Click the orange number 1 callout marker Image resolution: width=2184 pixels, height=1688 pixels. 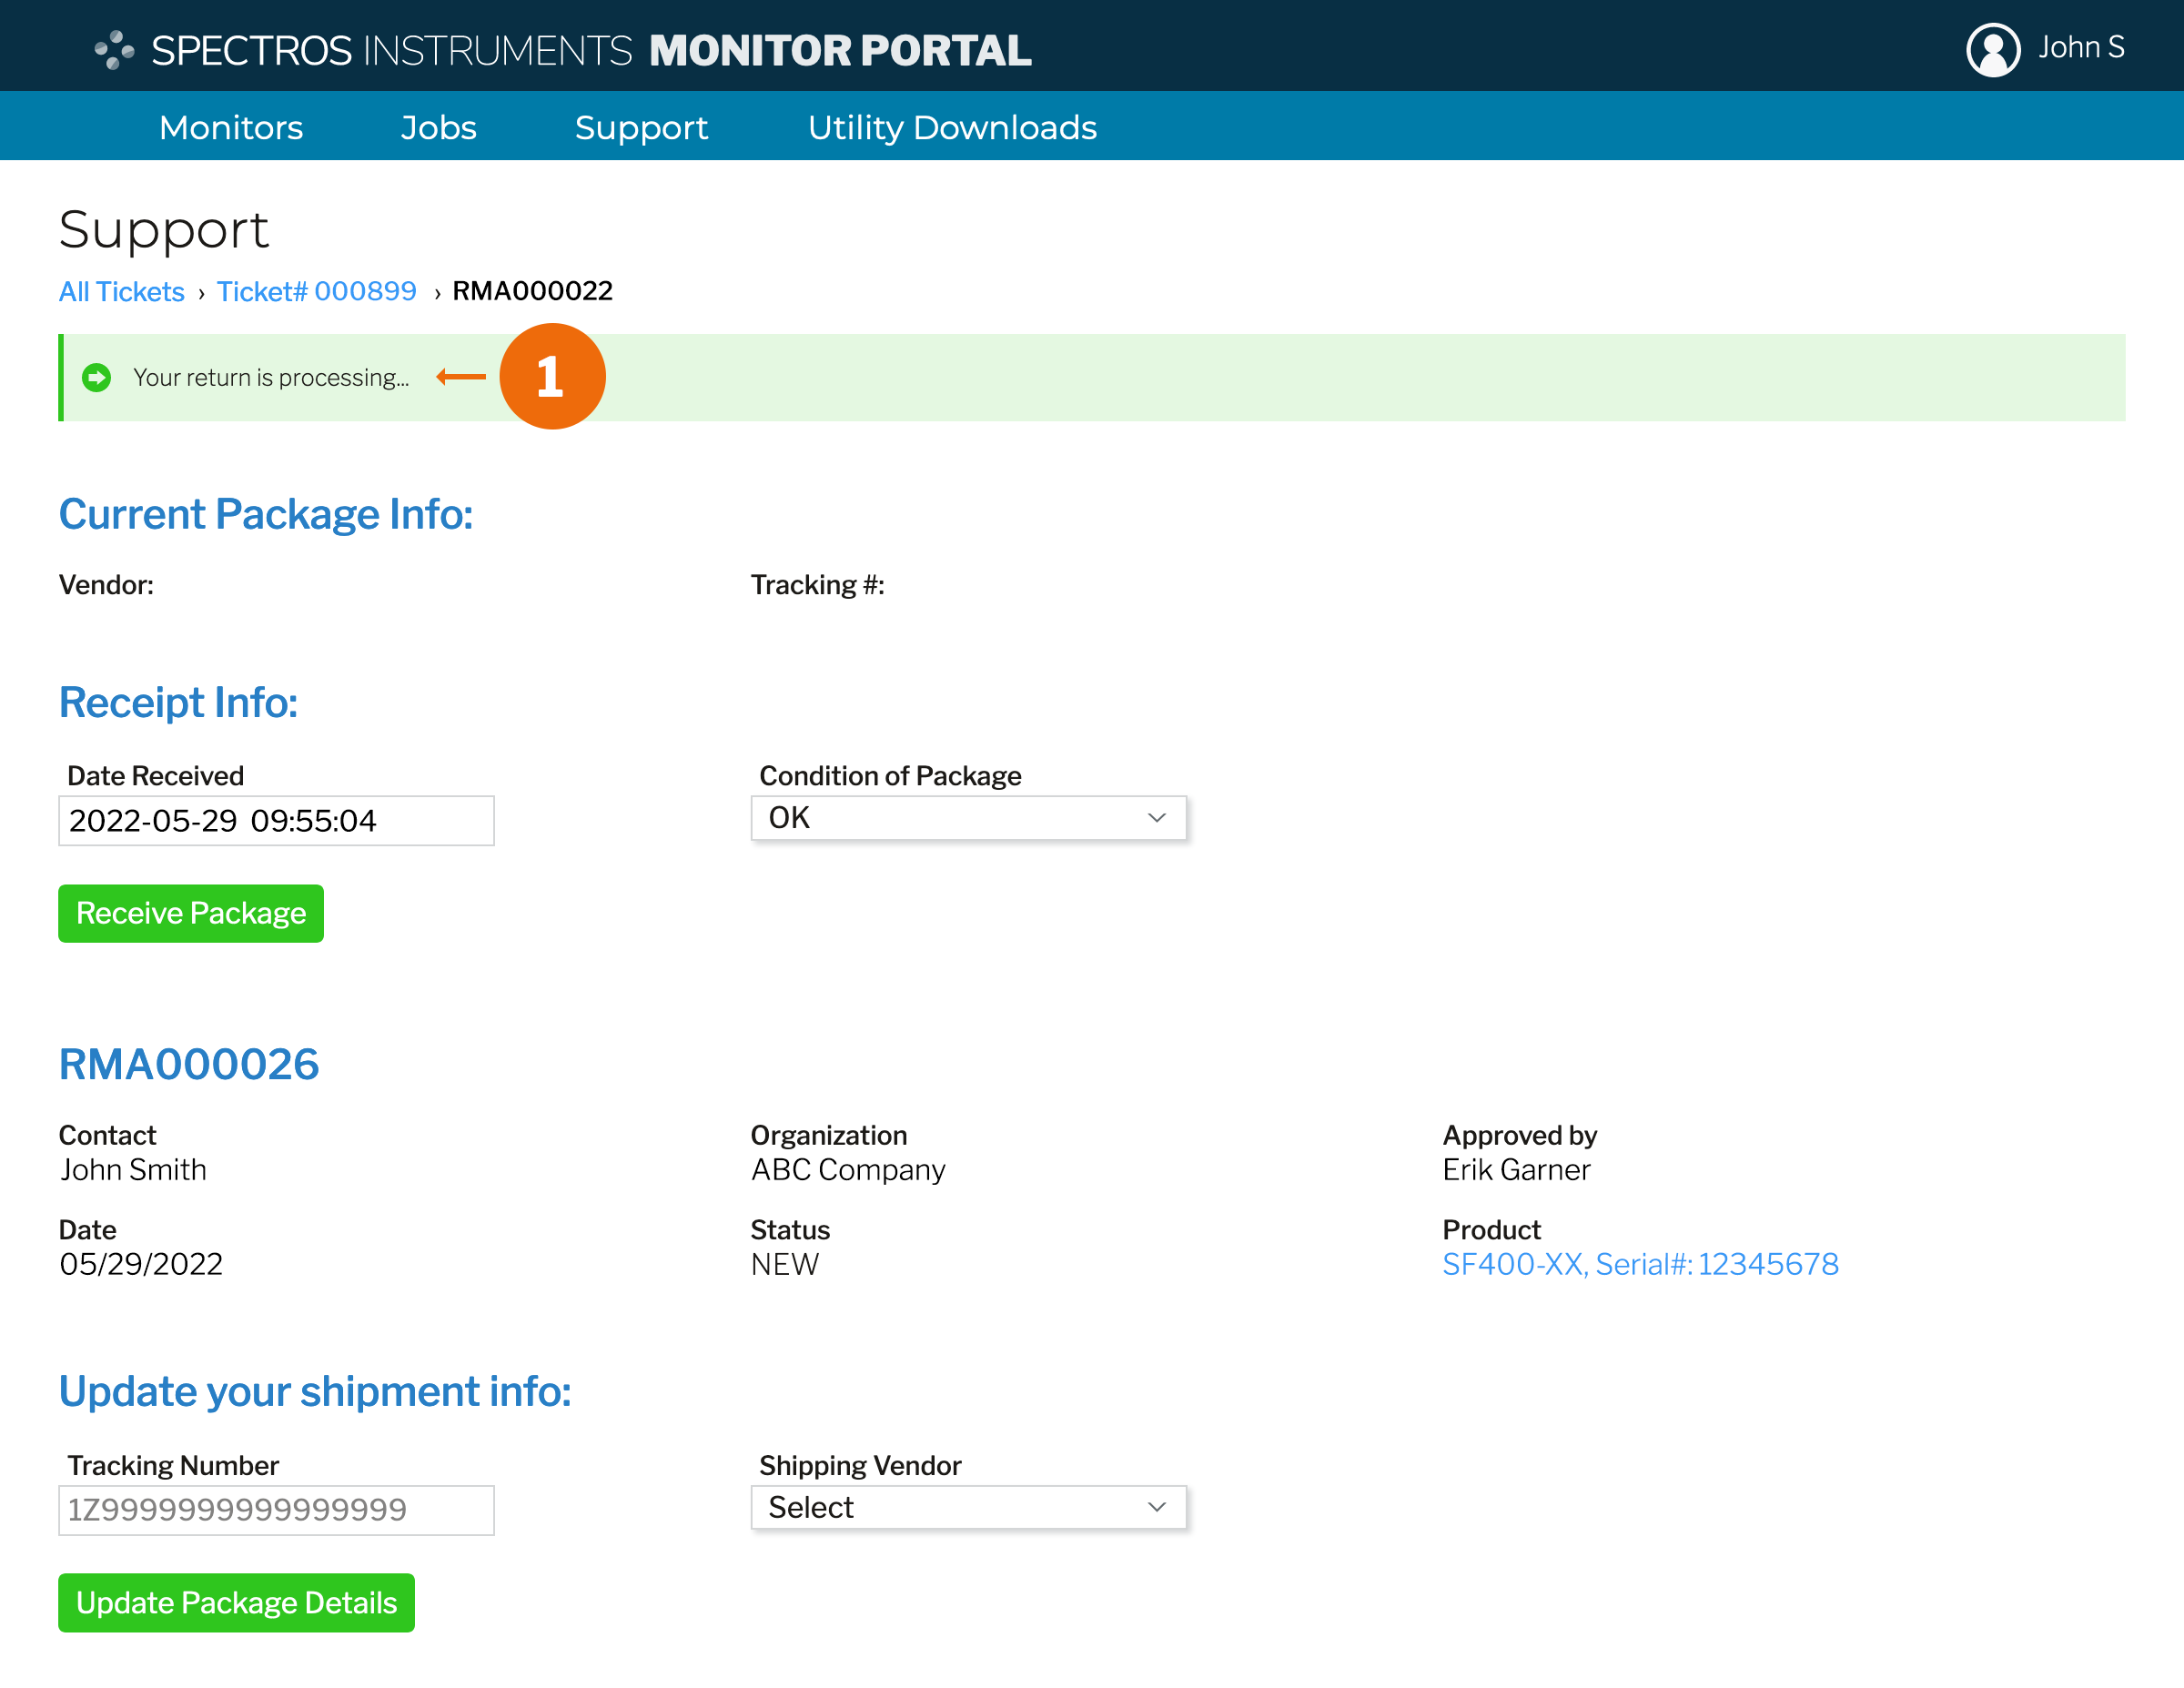(551, 376)
